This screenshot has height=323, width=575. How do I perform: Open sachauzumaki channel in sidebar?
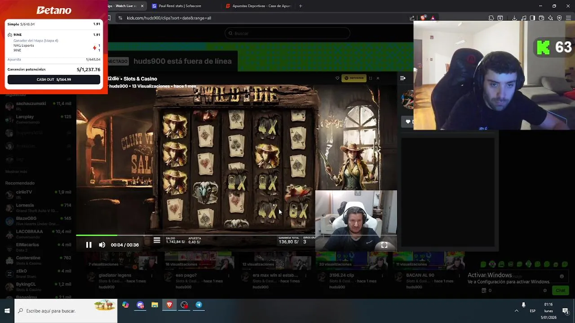click(x=38, y=106)
